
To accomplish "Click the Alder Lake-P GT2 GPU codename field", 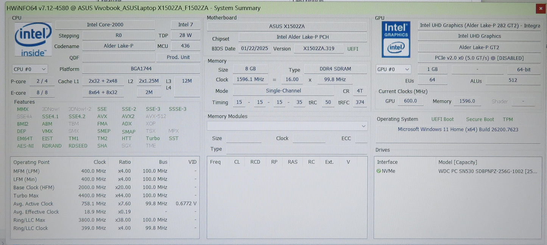I will (x=479, y=47).
